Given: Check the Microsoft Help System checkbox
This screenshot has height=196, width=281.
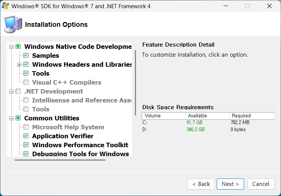Looking at the screenshot, I should 26,127.
